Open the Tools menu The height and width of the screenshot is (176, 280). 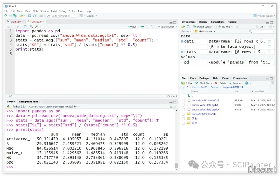point(80,11)
